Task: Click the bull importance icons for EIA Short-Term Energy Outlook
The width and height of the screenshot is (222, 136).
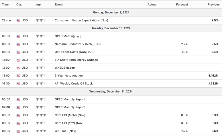Action: tap(41, 60)
